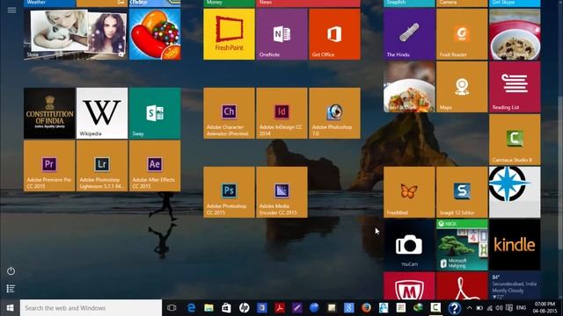The image size is (563, 316).
Task: Launch the McAfee shield tile
Action: pyautogui.click(x=409, y=286)
